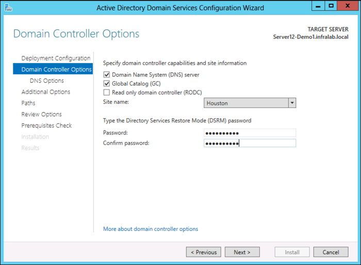Jump to Additional Options step

(46, 92)
